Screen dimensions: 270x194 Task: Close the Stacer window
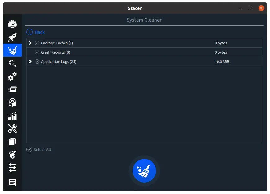261,8
